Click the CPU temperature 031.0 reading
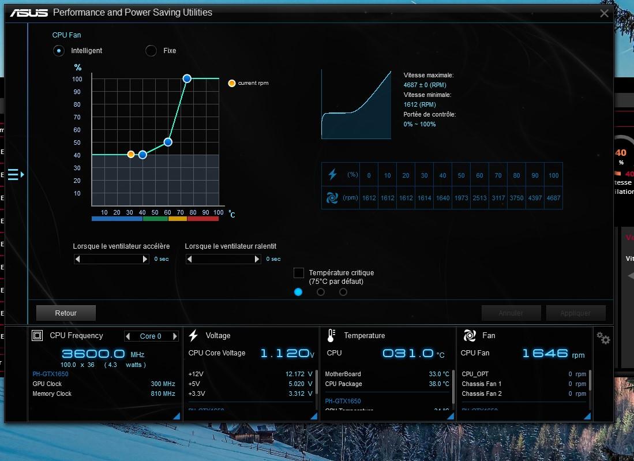The height and width of the screenshot is (461, 634). pyautogui.click(x=414, y=354)
